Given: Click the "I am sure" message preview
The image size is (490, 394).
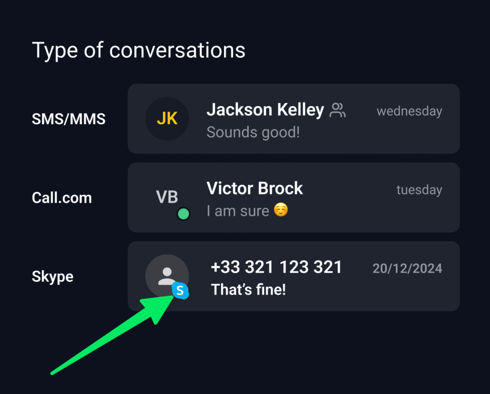Looking at the screenshot, I should (x=238, y=211).
